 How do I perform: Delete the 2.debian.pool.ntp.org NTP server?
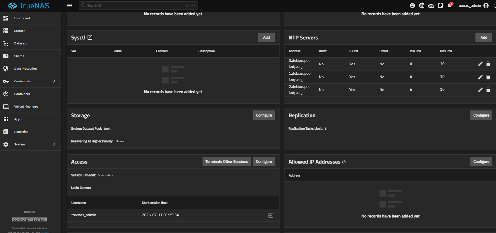(x=488, y=90)
